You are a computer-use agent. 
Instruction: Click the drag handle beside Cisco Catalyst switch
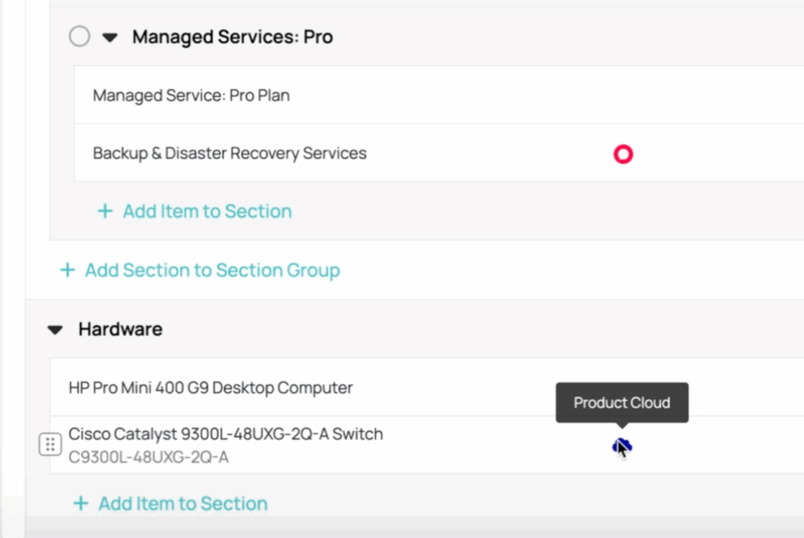tap(49, 445)
